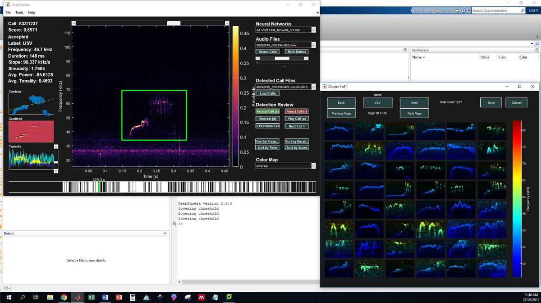
Task: Click the search magnifier in Search Documentation
Action: point(522,10)
